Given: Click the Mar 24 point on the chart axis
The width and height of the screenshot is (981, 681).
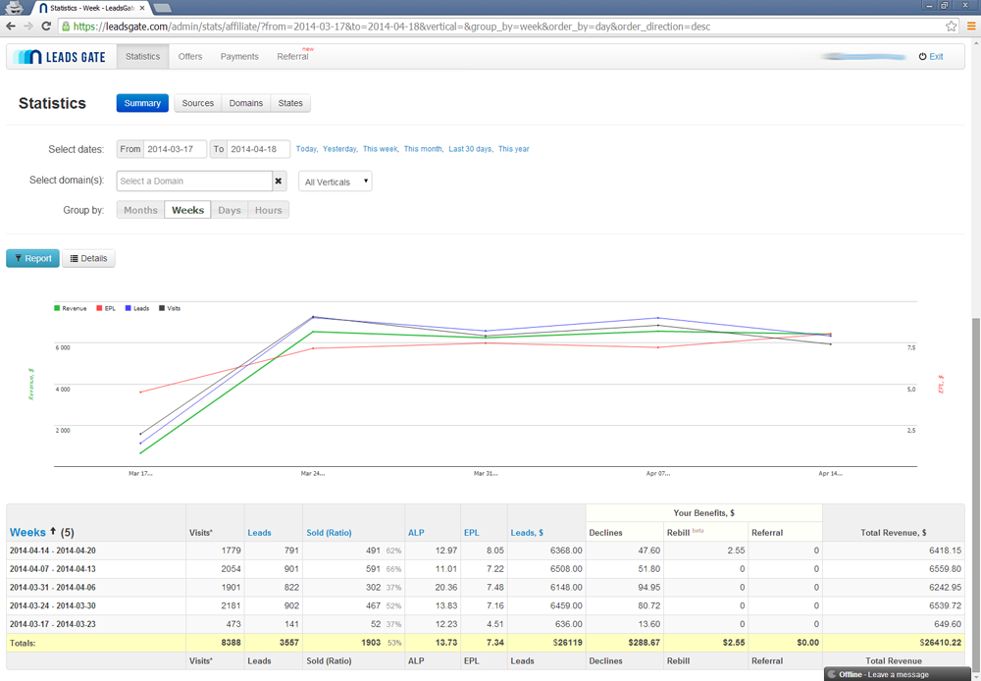Looking at the screenshot, I should point(313,474).
